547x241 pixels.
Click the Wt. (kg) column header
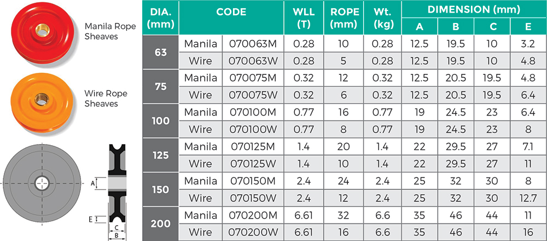382,18
